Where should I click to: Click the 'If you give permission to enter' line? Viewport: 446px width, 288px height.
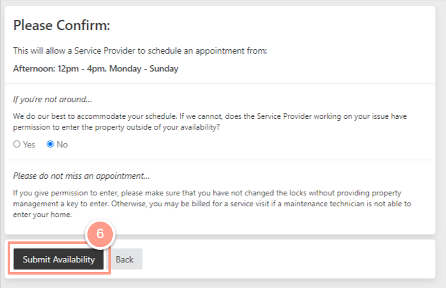207,193
